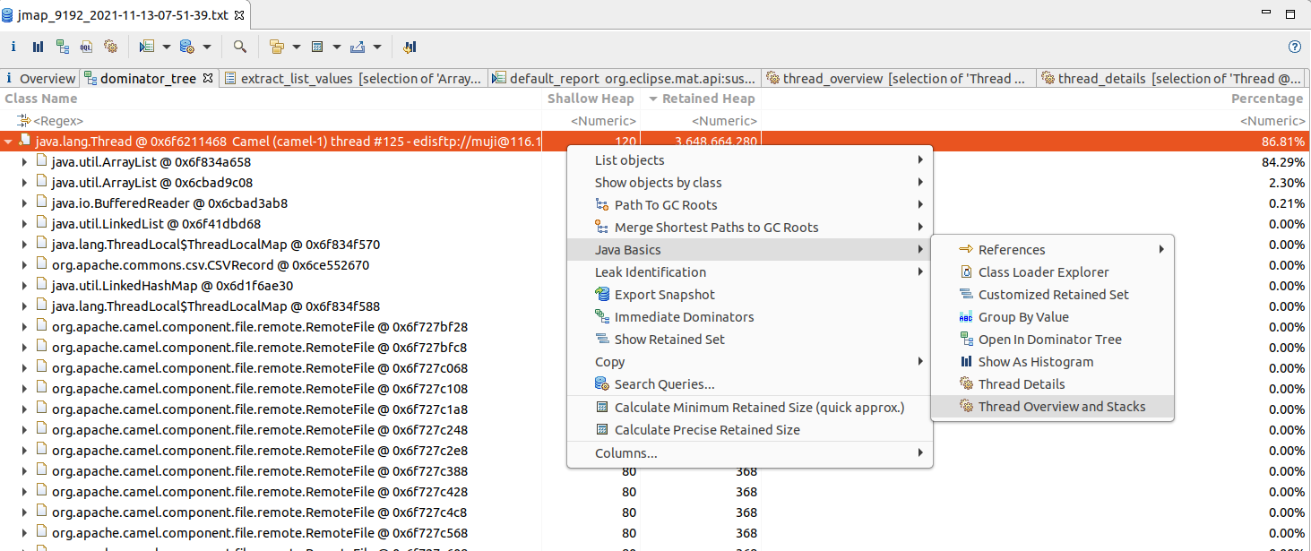Image resolution: width=1311 pixels, height=551 pixels.
Task: Open the Export icon dropdown arrow
Action: [377, 47]
